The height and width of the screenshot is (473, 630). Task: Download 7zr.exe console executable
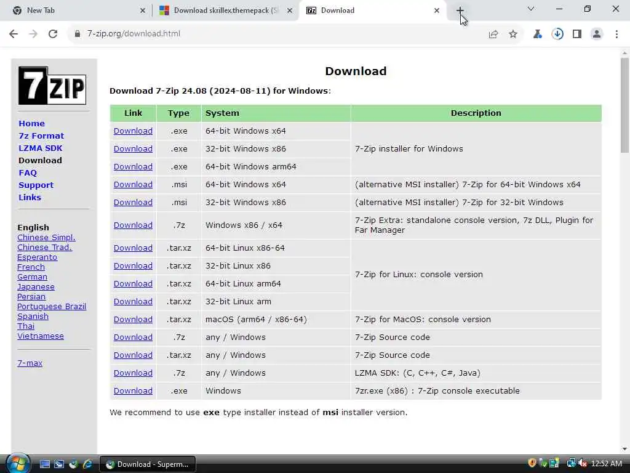(x=133, y=391)
